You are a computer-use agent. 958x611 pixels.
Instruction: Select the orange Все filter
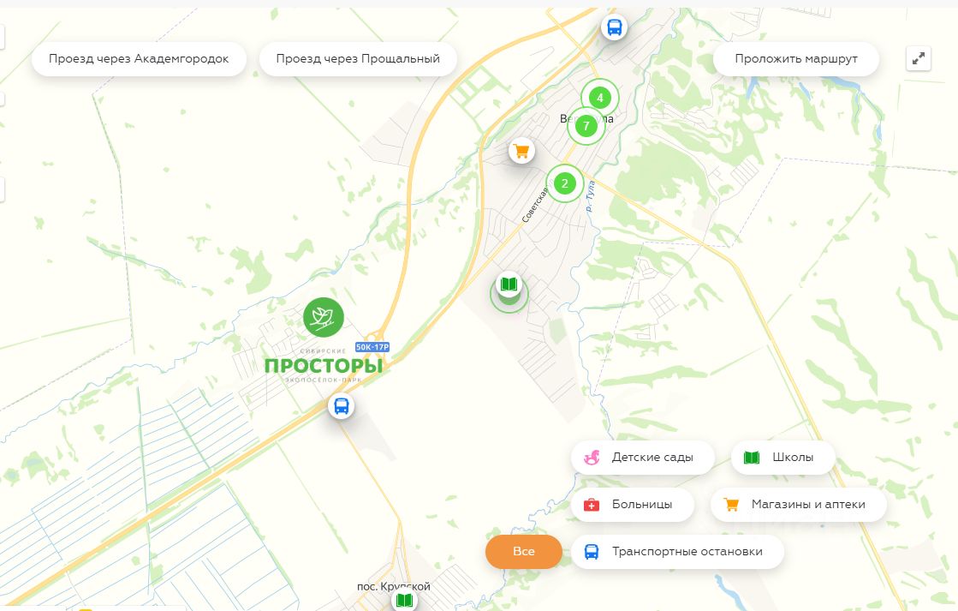tap(524, 551)
